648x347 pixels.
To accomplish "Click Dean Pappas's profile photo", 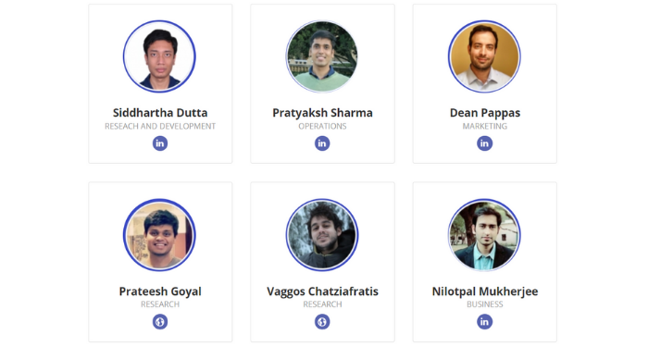I will (484, 56).
